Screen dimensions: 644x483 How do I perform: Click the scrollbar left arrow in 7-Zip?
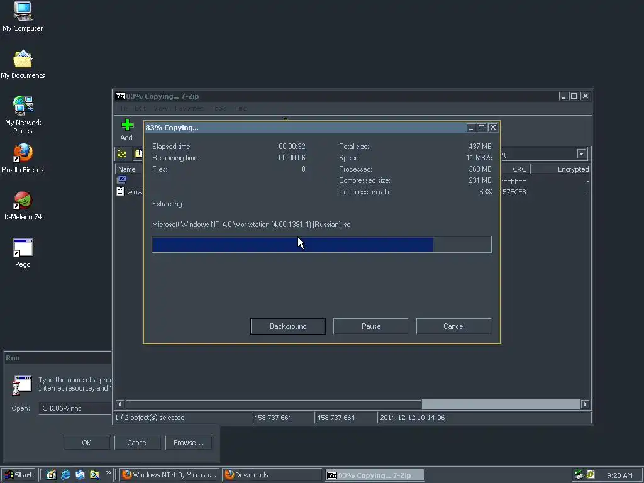click(120, 404)
